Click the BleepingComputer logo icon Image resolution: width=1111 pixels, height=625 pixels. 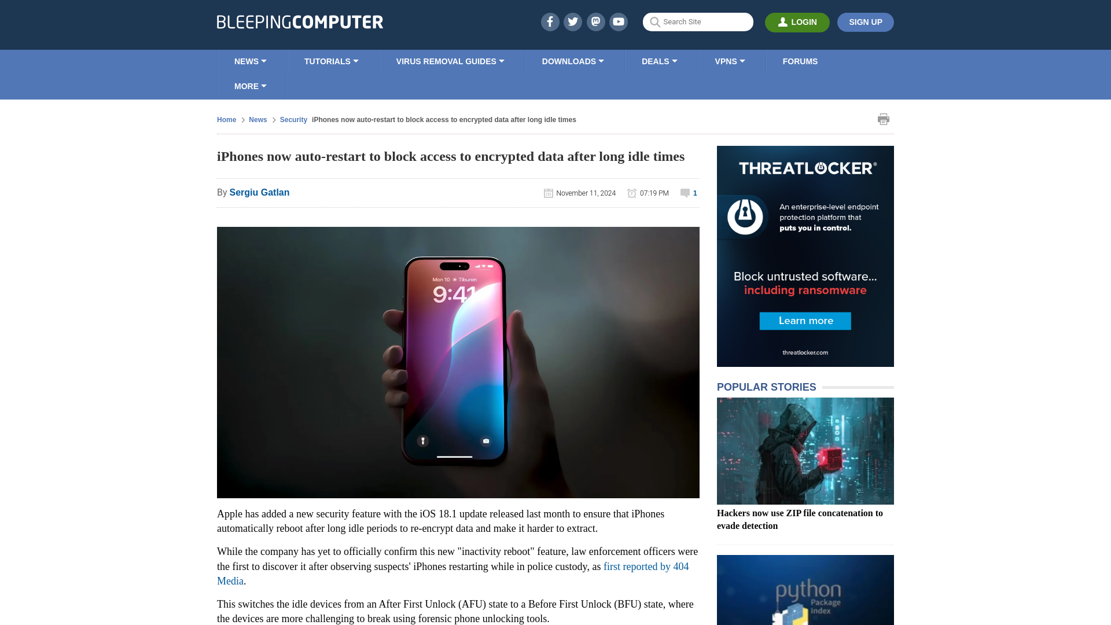pyautogui.click(x=299, y=21)
